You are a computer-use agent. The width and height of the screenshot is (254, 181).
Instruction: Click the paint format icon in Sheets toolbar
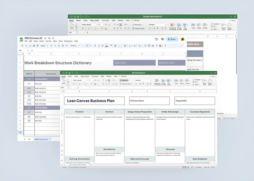pos(38,46)
